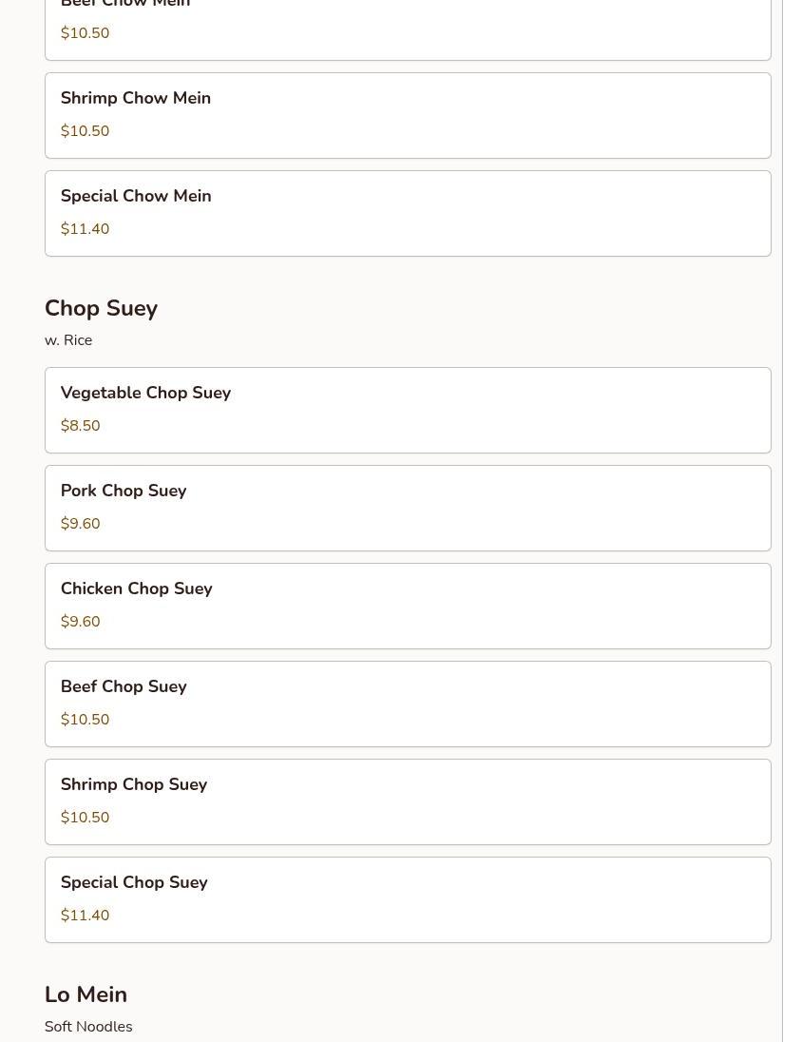
Task: Click the $10.50 price under Shrimp Chow Mein
Action: [x=86, y=131]
